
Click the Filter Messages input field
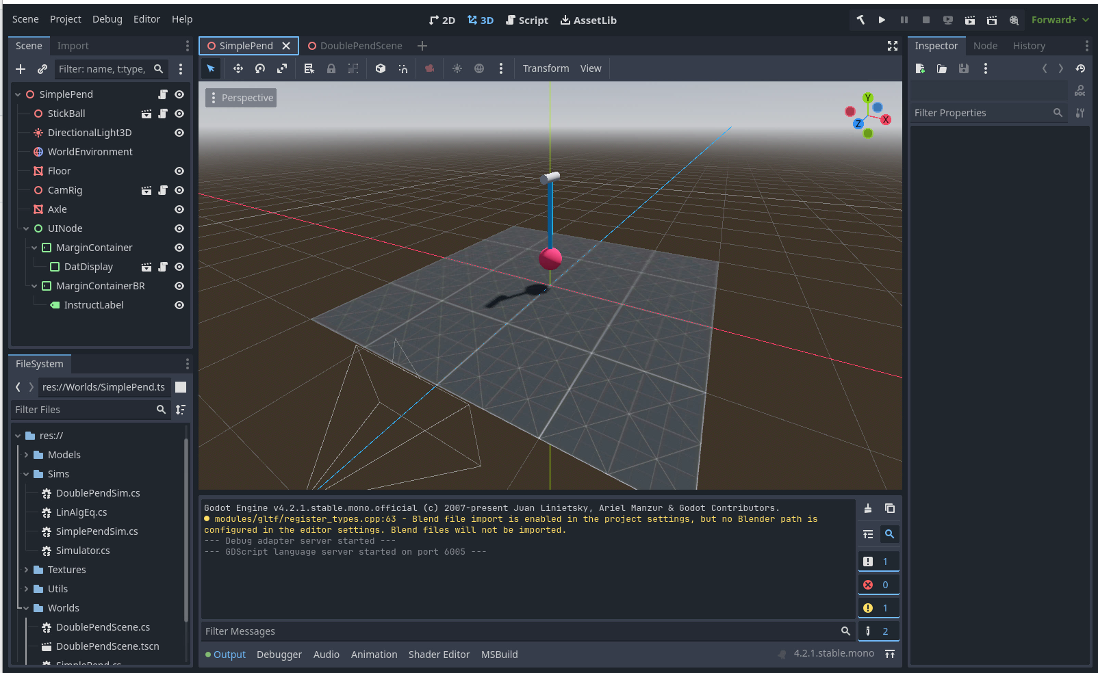click(x=527, y=631)
